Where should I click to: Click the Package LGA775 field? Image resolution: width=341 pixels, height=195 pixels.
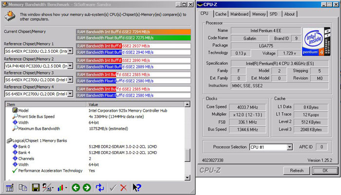click(x=266, y=46)
